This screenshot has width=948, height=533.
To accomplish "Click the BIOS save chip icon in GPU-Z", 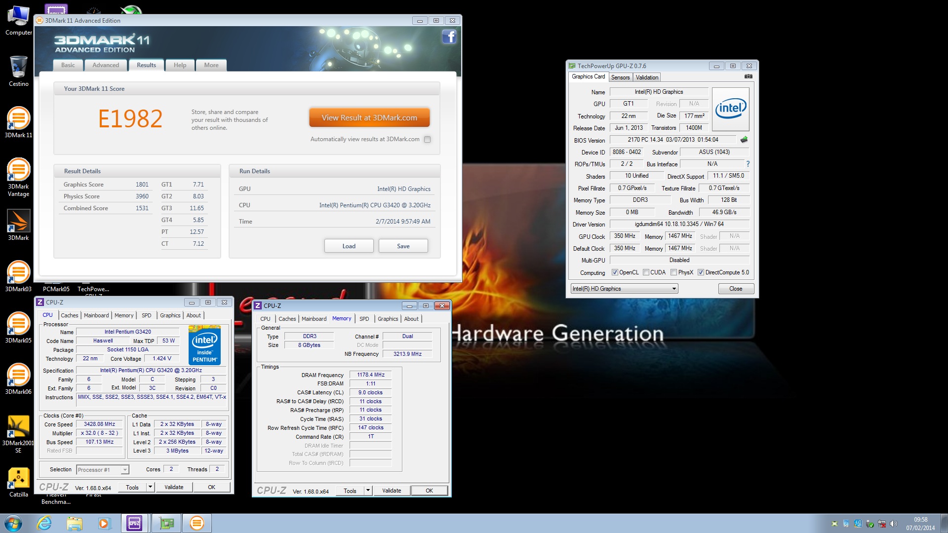I will click(x=744, y=140).
